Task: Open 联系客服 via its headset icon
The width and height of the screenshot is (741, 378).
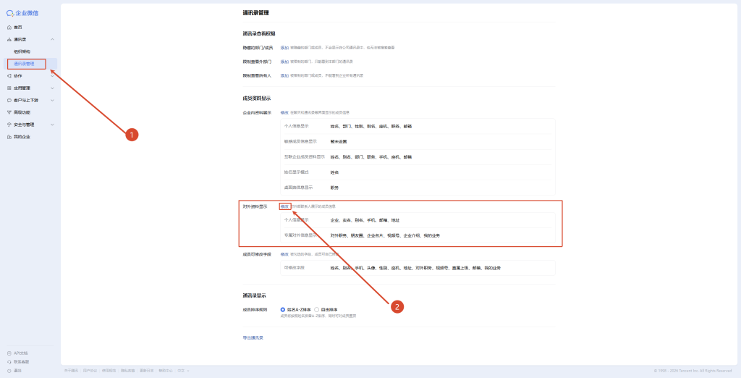Action: click(x=9, y=361)
